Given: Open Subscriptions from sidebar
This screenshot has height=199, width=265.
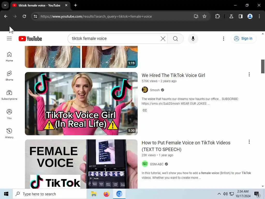Looking at the screenshot, I should pos(9,95).
